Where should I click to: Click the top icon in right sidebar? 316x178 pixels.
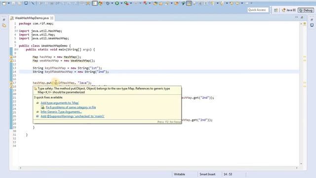[x=312, y=20]
